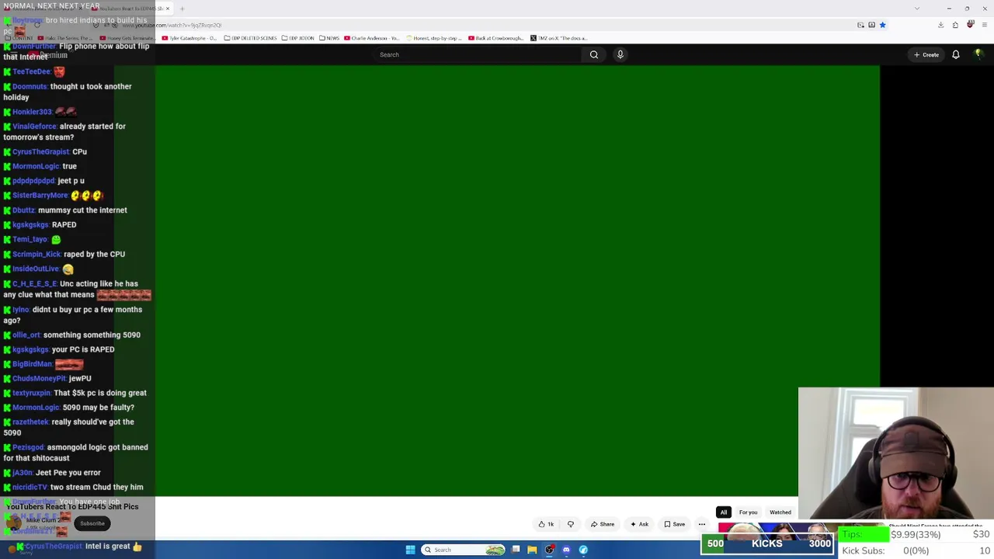Select the For you filter chip

tap(748, 512)
